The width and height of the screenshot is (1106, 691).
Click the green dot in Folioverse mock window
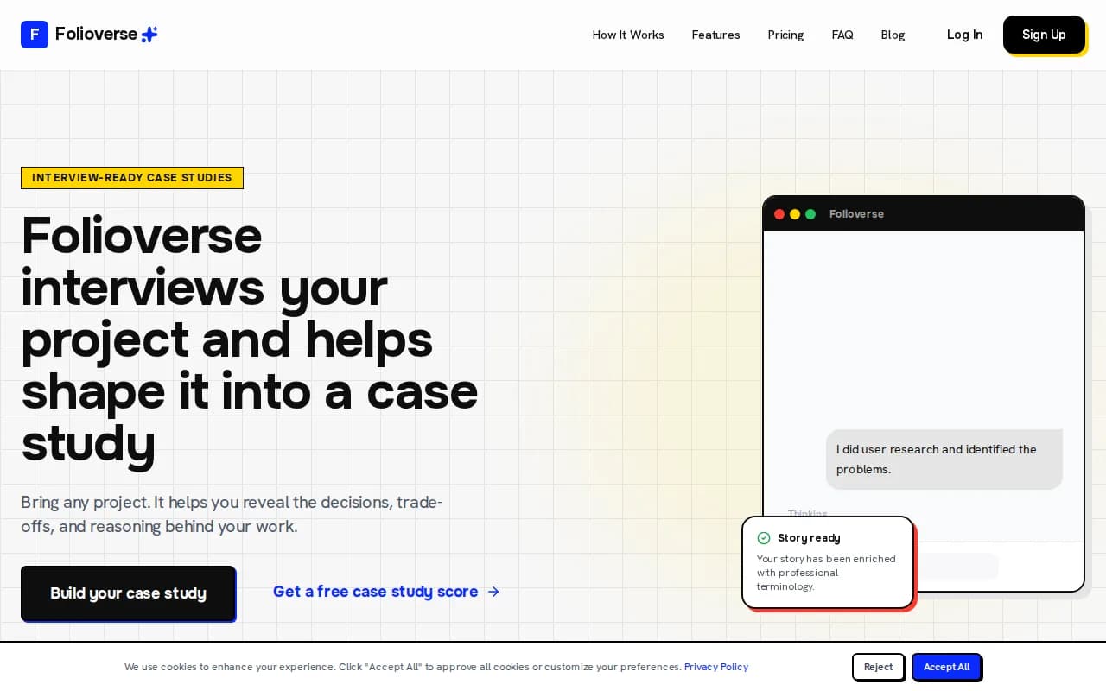(x=810, y=214)
